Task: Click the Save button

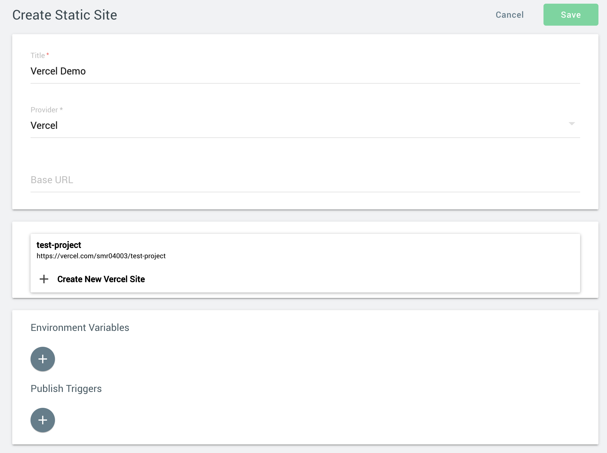Action: (571, 15)
